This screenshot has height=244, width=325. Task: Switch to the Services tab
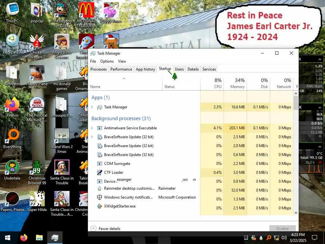tap(209, 69)
